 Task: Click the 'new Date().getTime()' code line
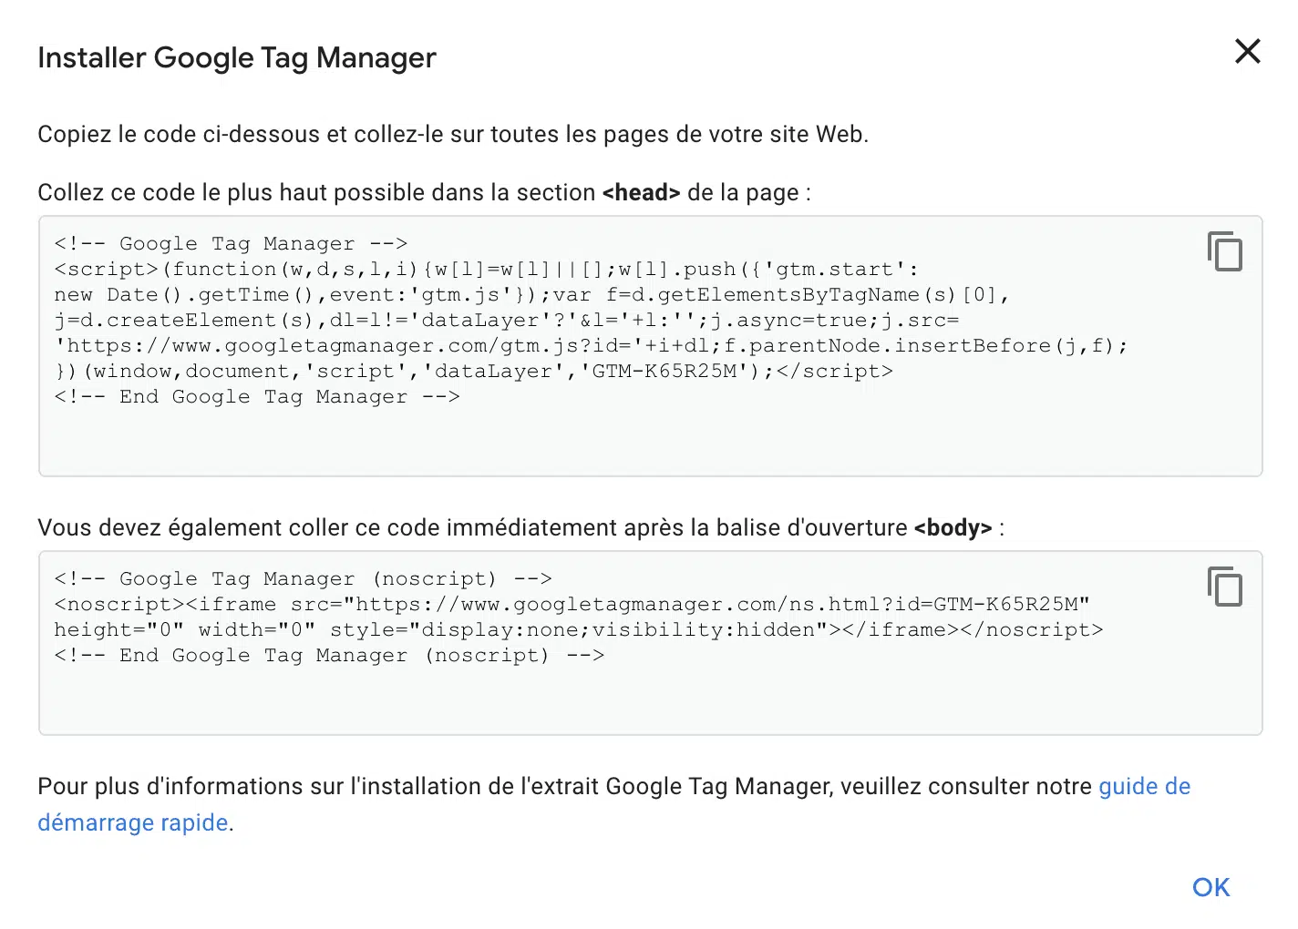pyautogui.click(x=531, y=294)
